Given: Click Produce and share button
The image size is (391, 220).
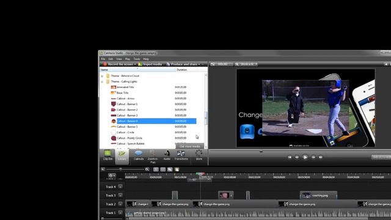Looking at the screenshot, I should click(x=182, y=64).
